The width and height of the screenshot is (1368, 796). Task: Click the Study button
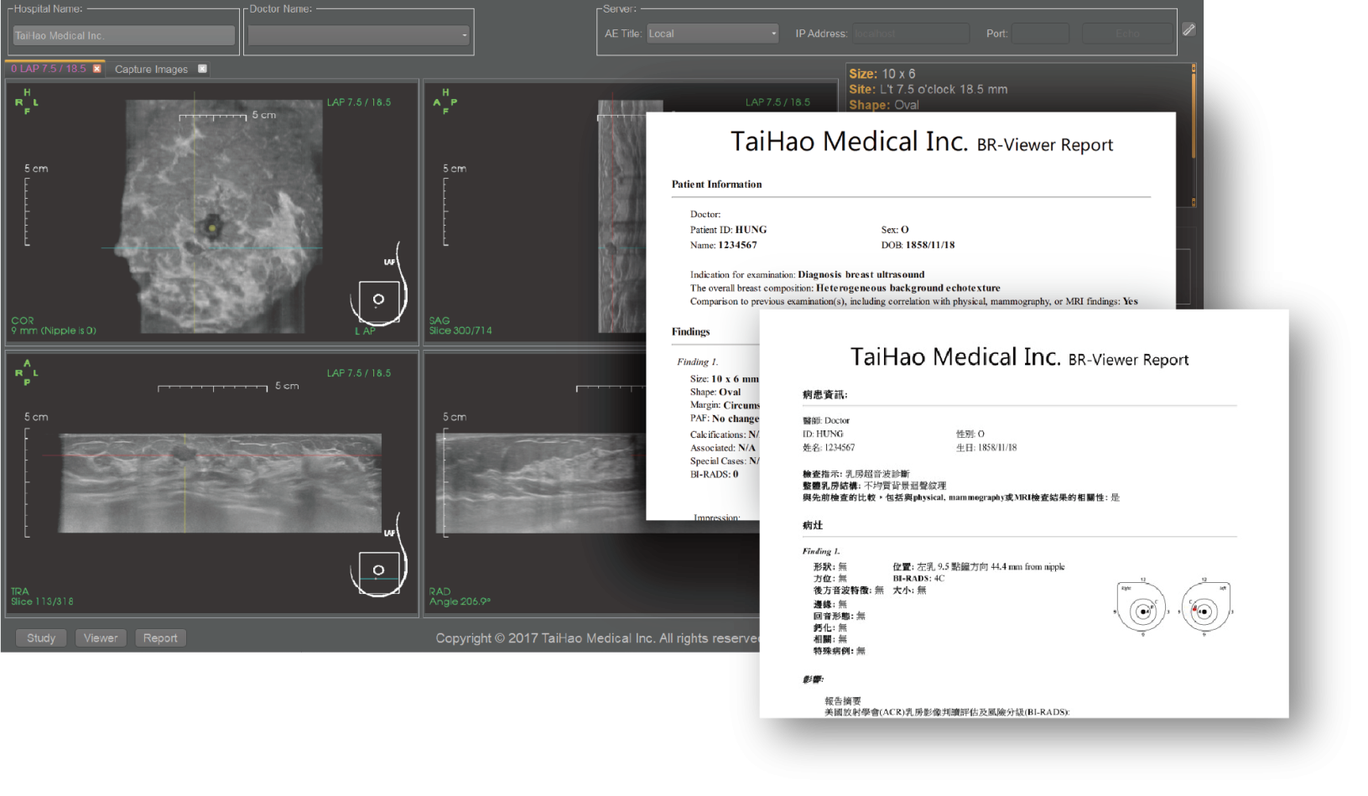(x=41, y=638)
